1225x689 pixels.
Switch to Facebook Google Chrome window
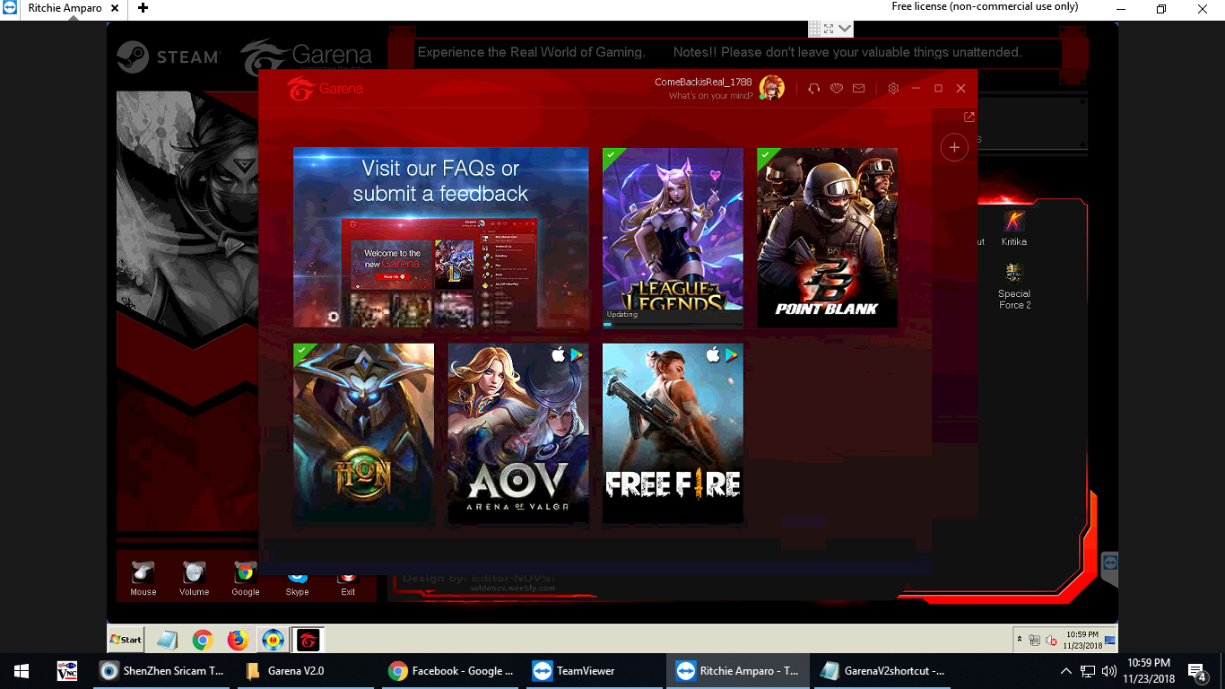click(x=451, y=671)
